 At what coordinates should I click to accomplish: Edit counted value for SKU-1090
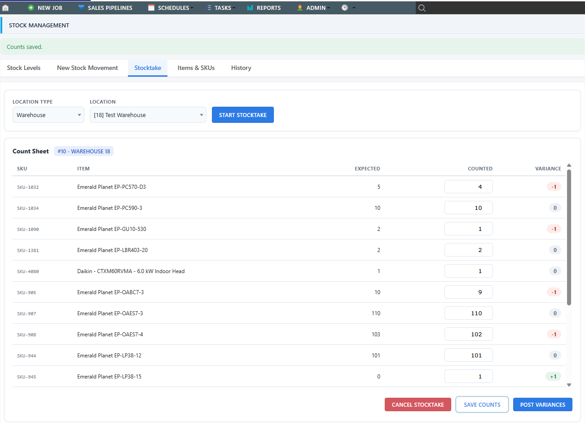(x=469, y=229)
